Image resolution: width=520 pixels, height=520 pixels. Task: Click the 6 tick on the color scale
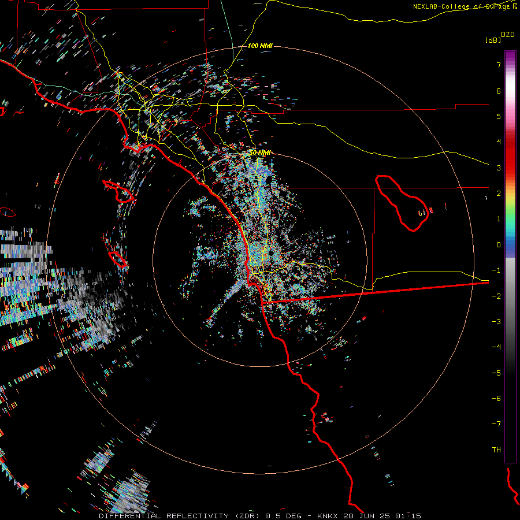click(499, 91)
